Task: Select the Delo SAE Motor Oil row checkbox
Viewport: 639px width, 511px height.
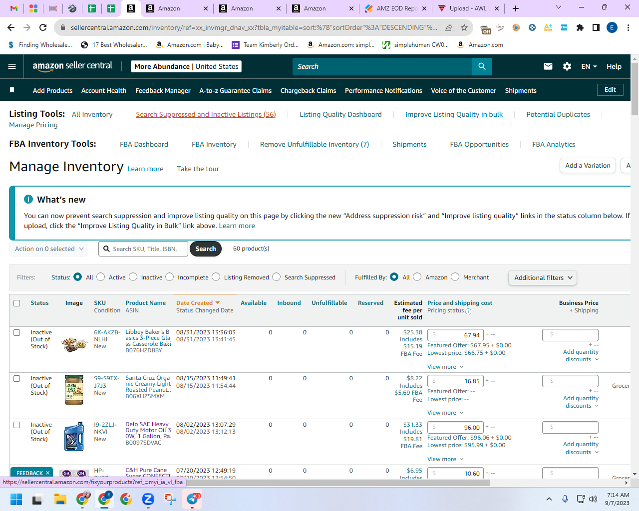Action: click(17, 425)
